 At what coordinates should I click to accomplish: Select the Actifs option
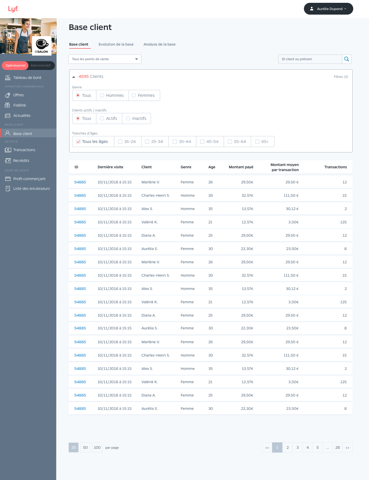tap(109, 119)
